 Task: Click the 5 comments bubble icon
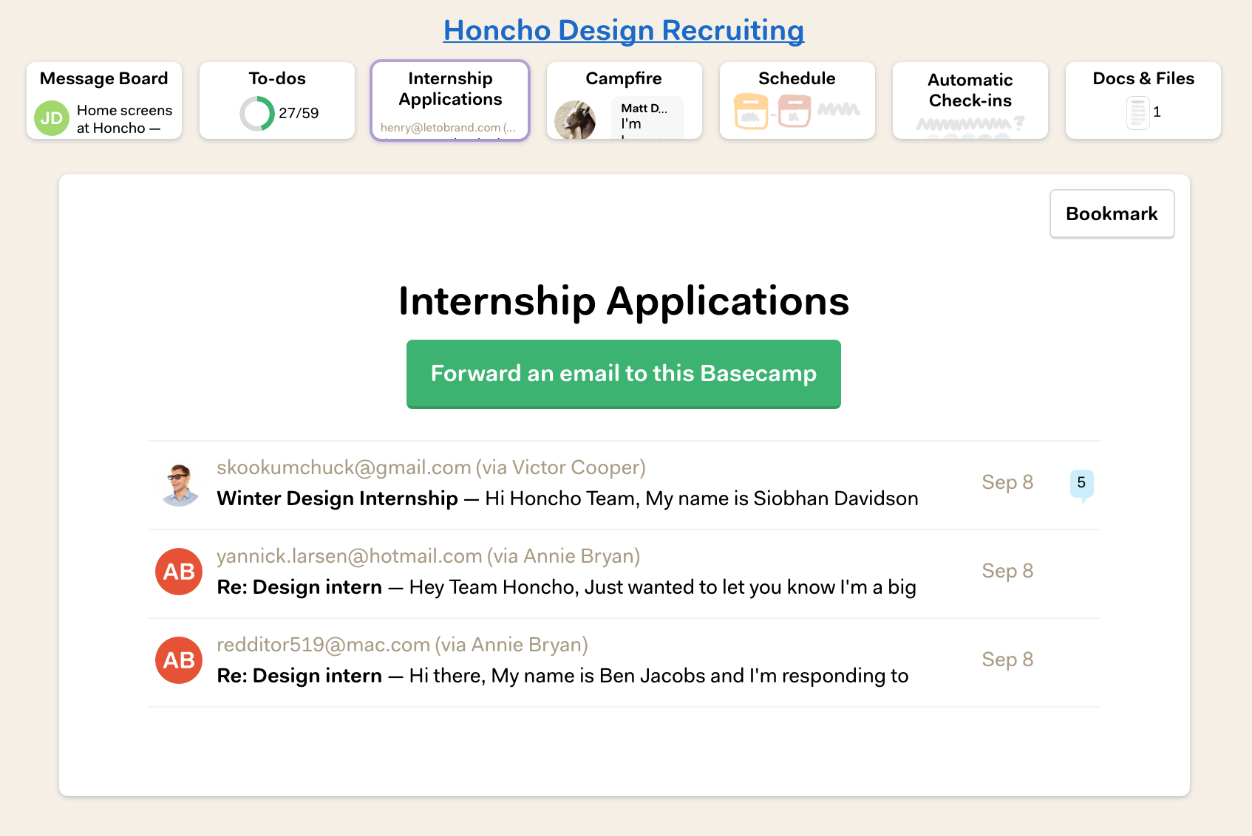click(1082, 484)
